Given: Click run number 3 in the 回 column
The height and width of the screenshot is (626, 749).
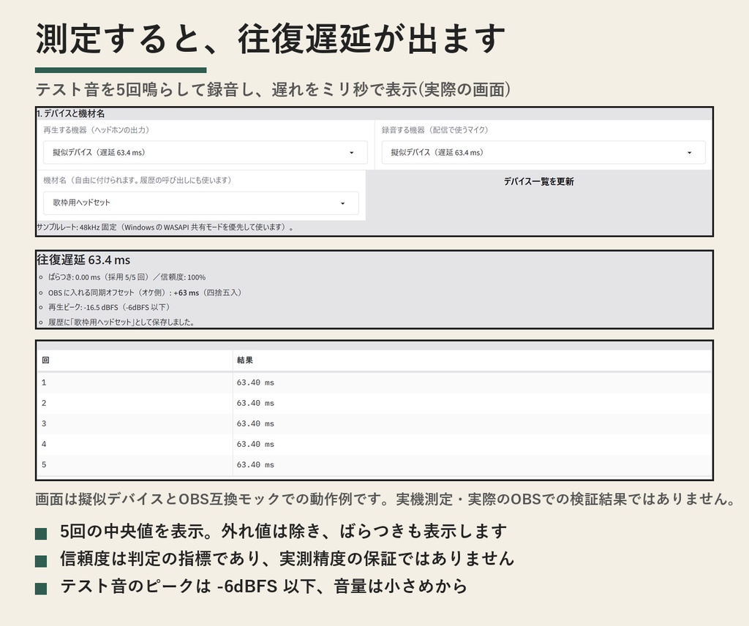Looking at the screenshot, I should pos(44,423).
